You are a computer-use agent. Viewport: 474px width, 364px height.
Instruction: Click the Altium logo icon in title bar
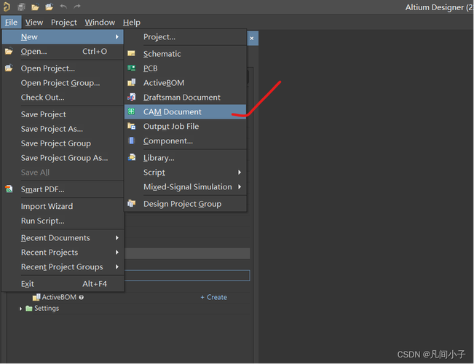coord(7,7)
